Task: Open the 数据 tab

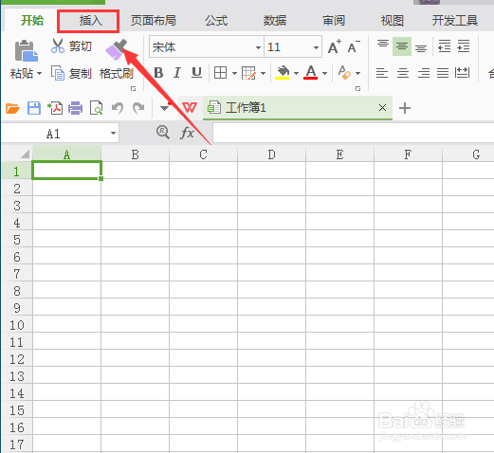Action: 275,21
